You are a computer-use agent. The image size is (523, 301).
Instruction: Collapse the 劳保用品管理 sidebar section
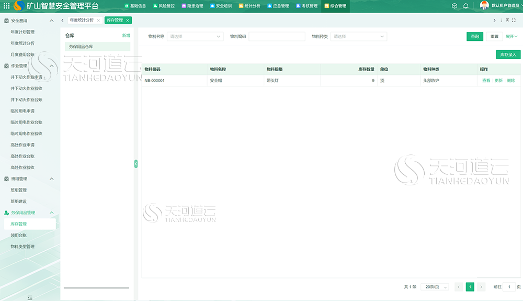[52, 213]
